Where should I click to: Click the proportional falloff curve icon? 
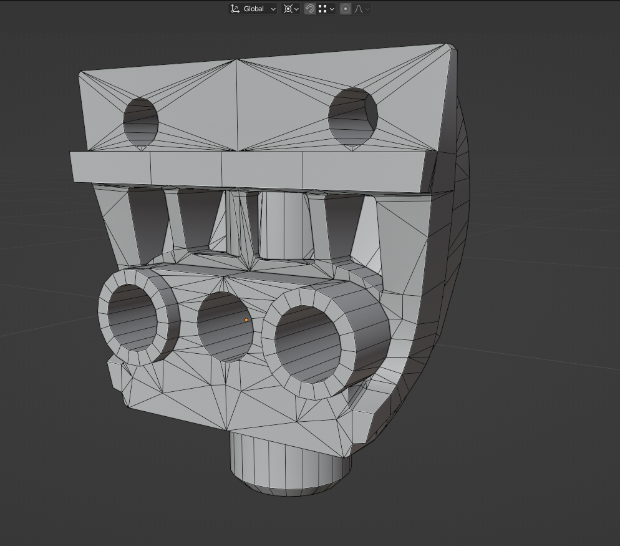pyautogui.click(x=359, y=9)
